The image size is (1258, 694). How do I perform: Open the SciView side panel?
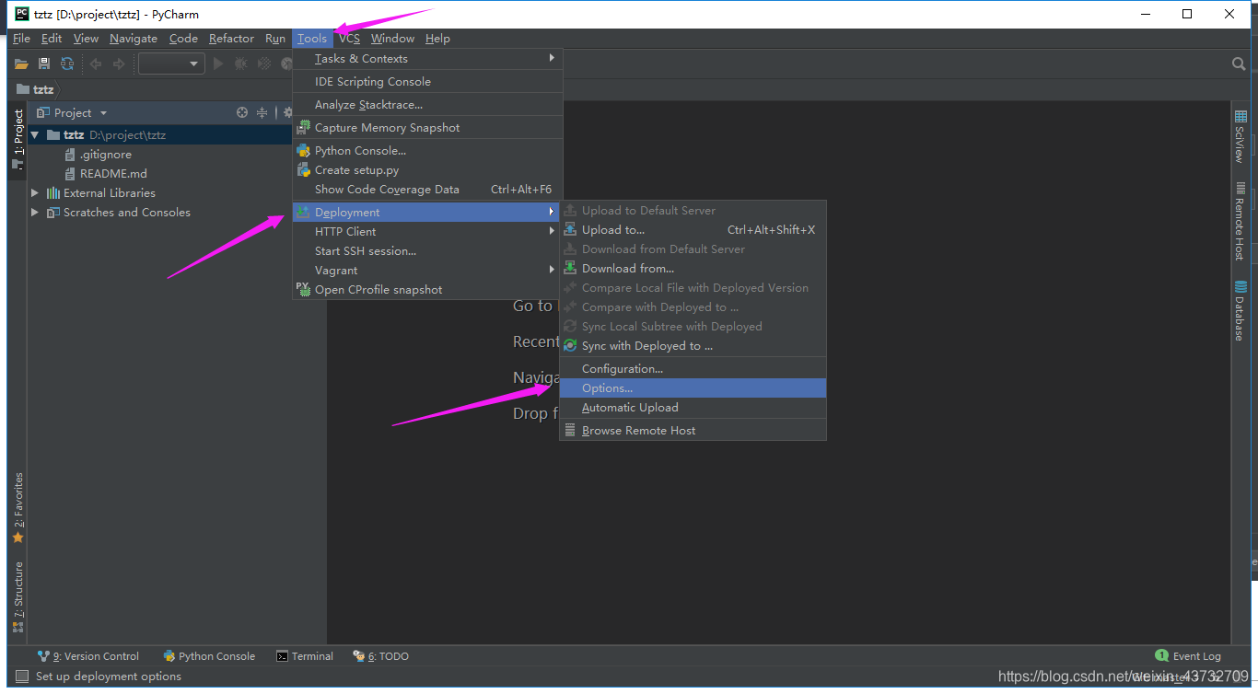click(x=1240, y=136)
